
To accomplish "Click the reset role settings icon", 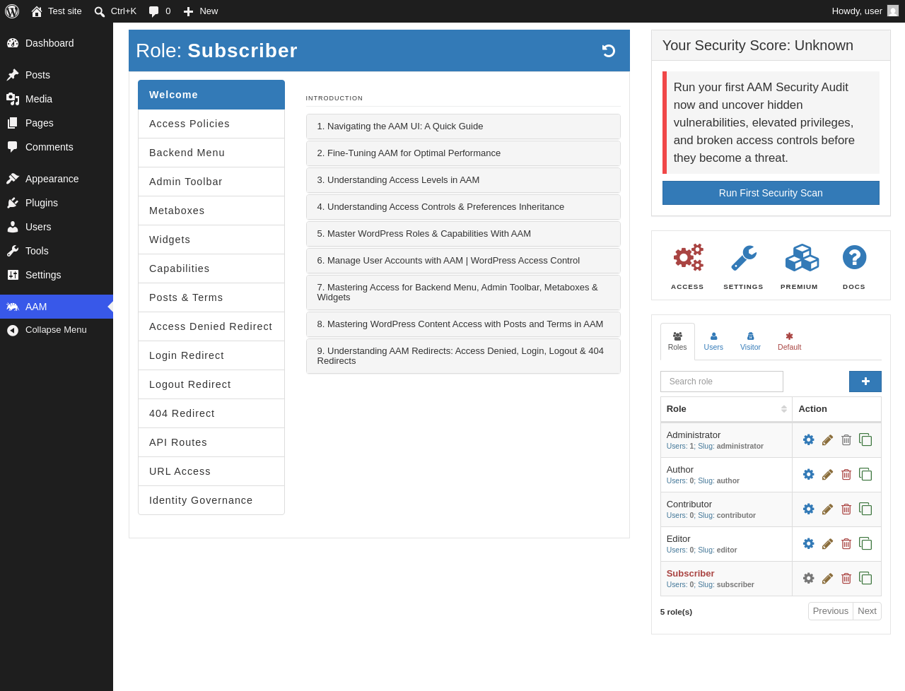I will [608, 51].
